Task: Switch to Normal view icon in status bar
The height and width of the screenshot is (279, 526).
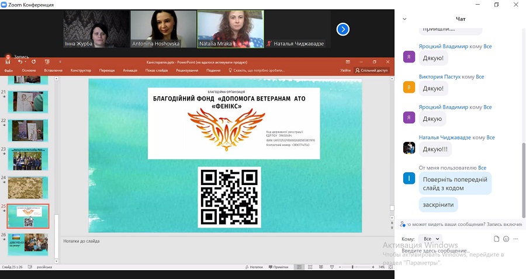Action: [299, 267]
